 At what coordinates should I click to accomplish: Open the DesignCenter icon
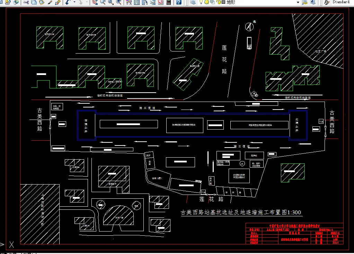pos(137,2)
